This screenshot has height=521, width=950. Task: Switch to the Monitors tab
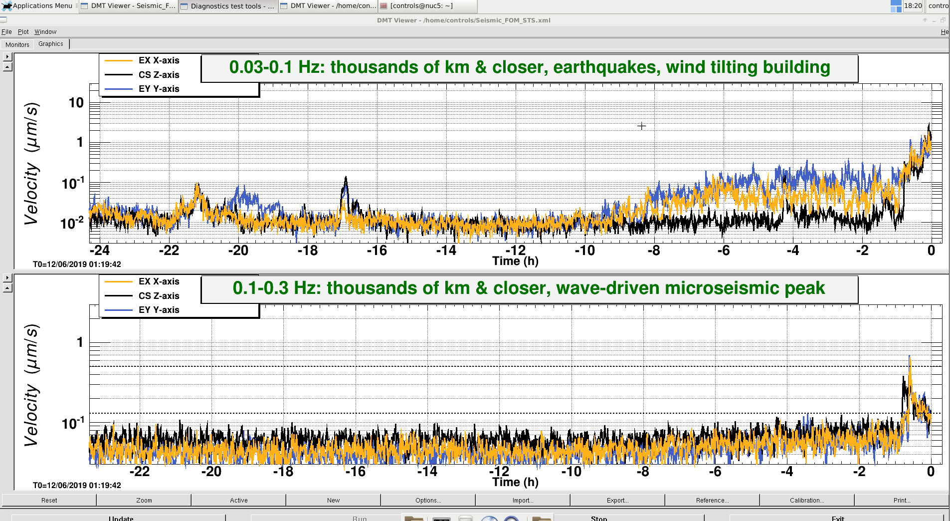(x=17, y=44)
